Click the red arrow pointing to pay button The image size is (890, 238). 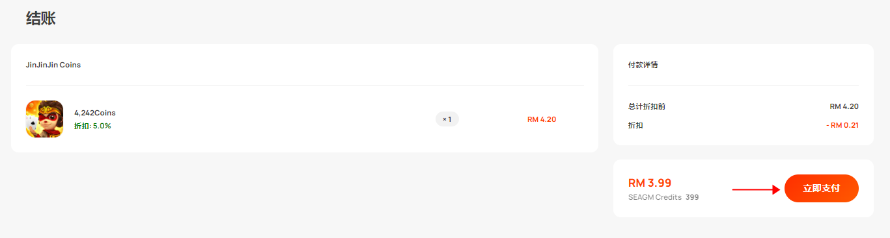(756, 189)
